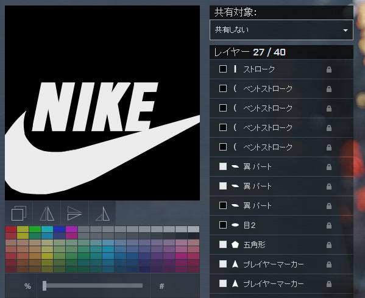365x298 pixels.
Task: Click the flip vertical triangles icon
Action: (74, 213)
